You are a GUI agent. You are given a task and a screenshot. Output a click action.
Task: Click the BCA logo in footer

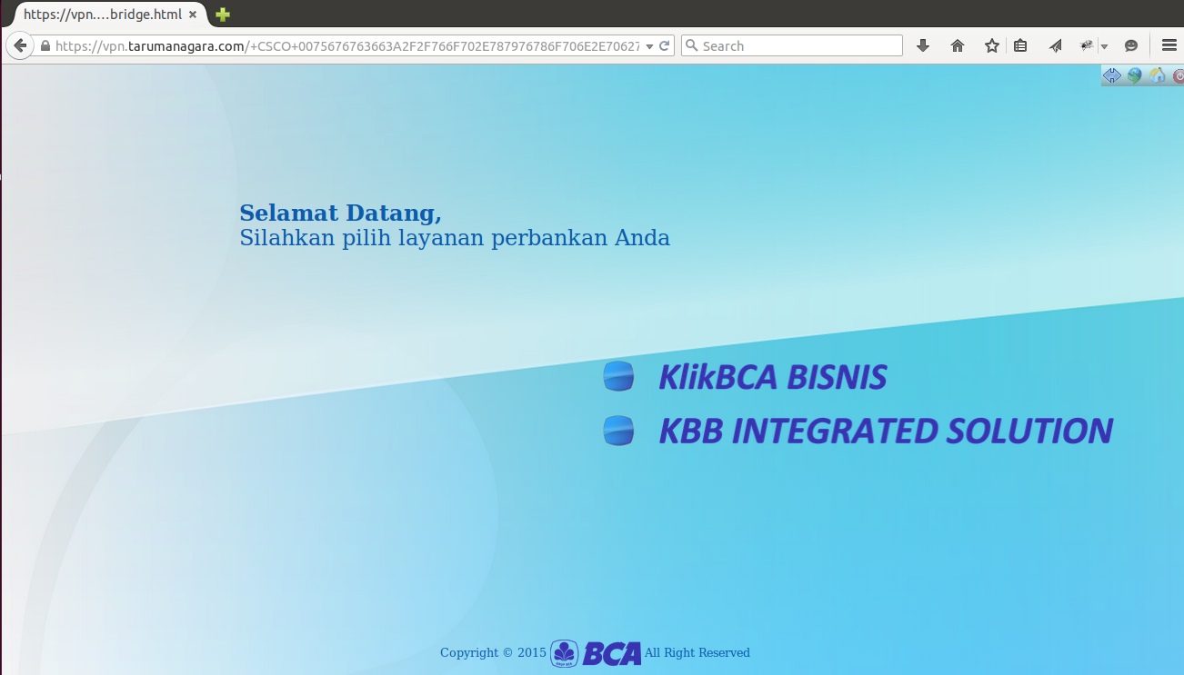coord(596,652)
